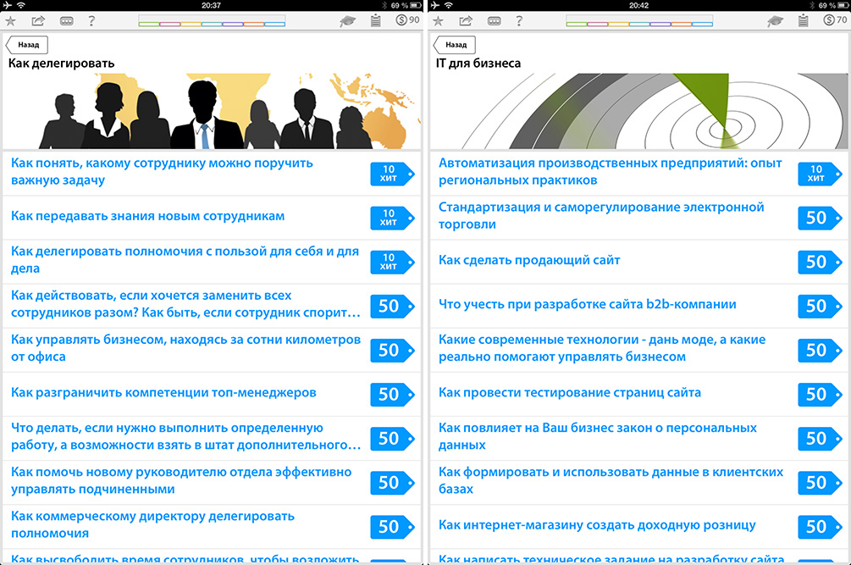Tap the share icon on the IT для бизнеса screen
Image resolution: width=851 pixels, height=565 pixels.
466,21
